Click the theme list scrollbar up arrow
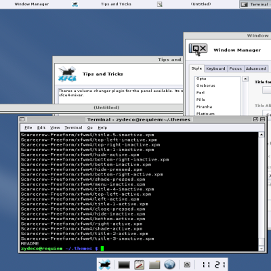This screenshot has width=271, height=271. click(x=245, y=79)
